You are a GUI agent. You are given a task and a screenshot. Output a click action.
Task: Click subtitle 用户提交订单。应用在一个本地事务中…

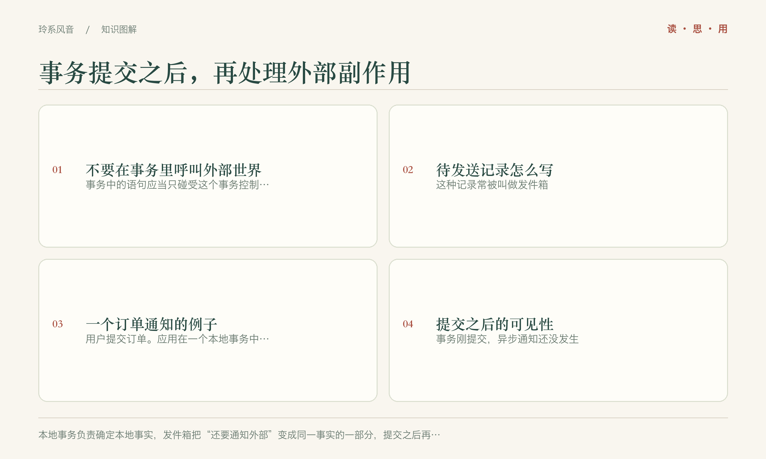pyautogui.click(x=177, y=339)
